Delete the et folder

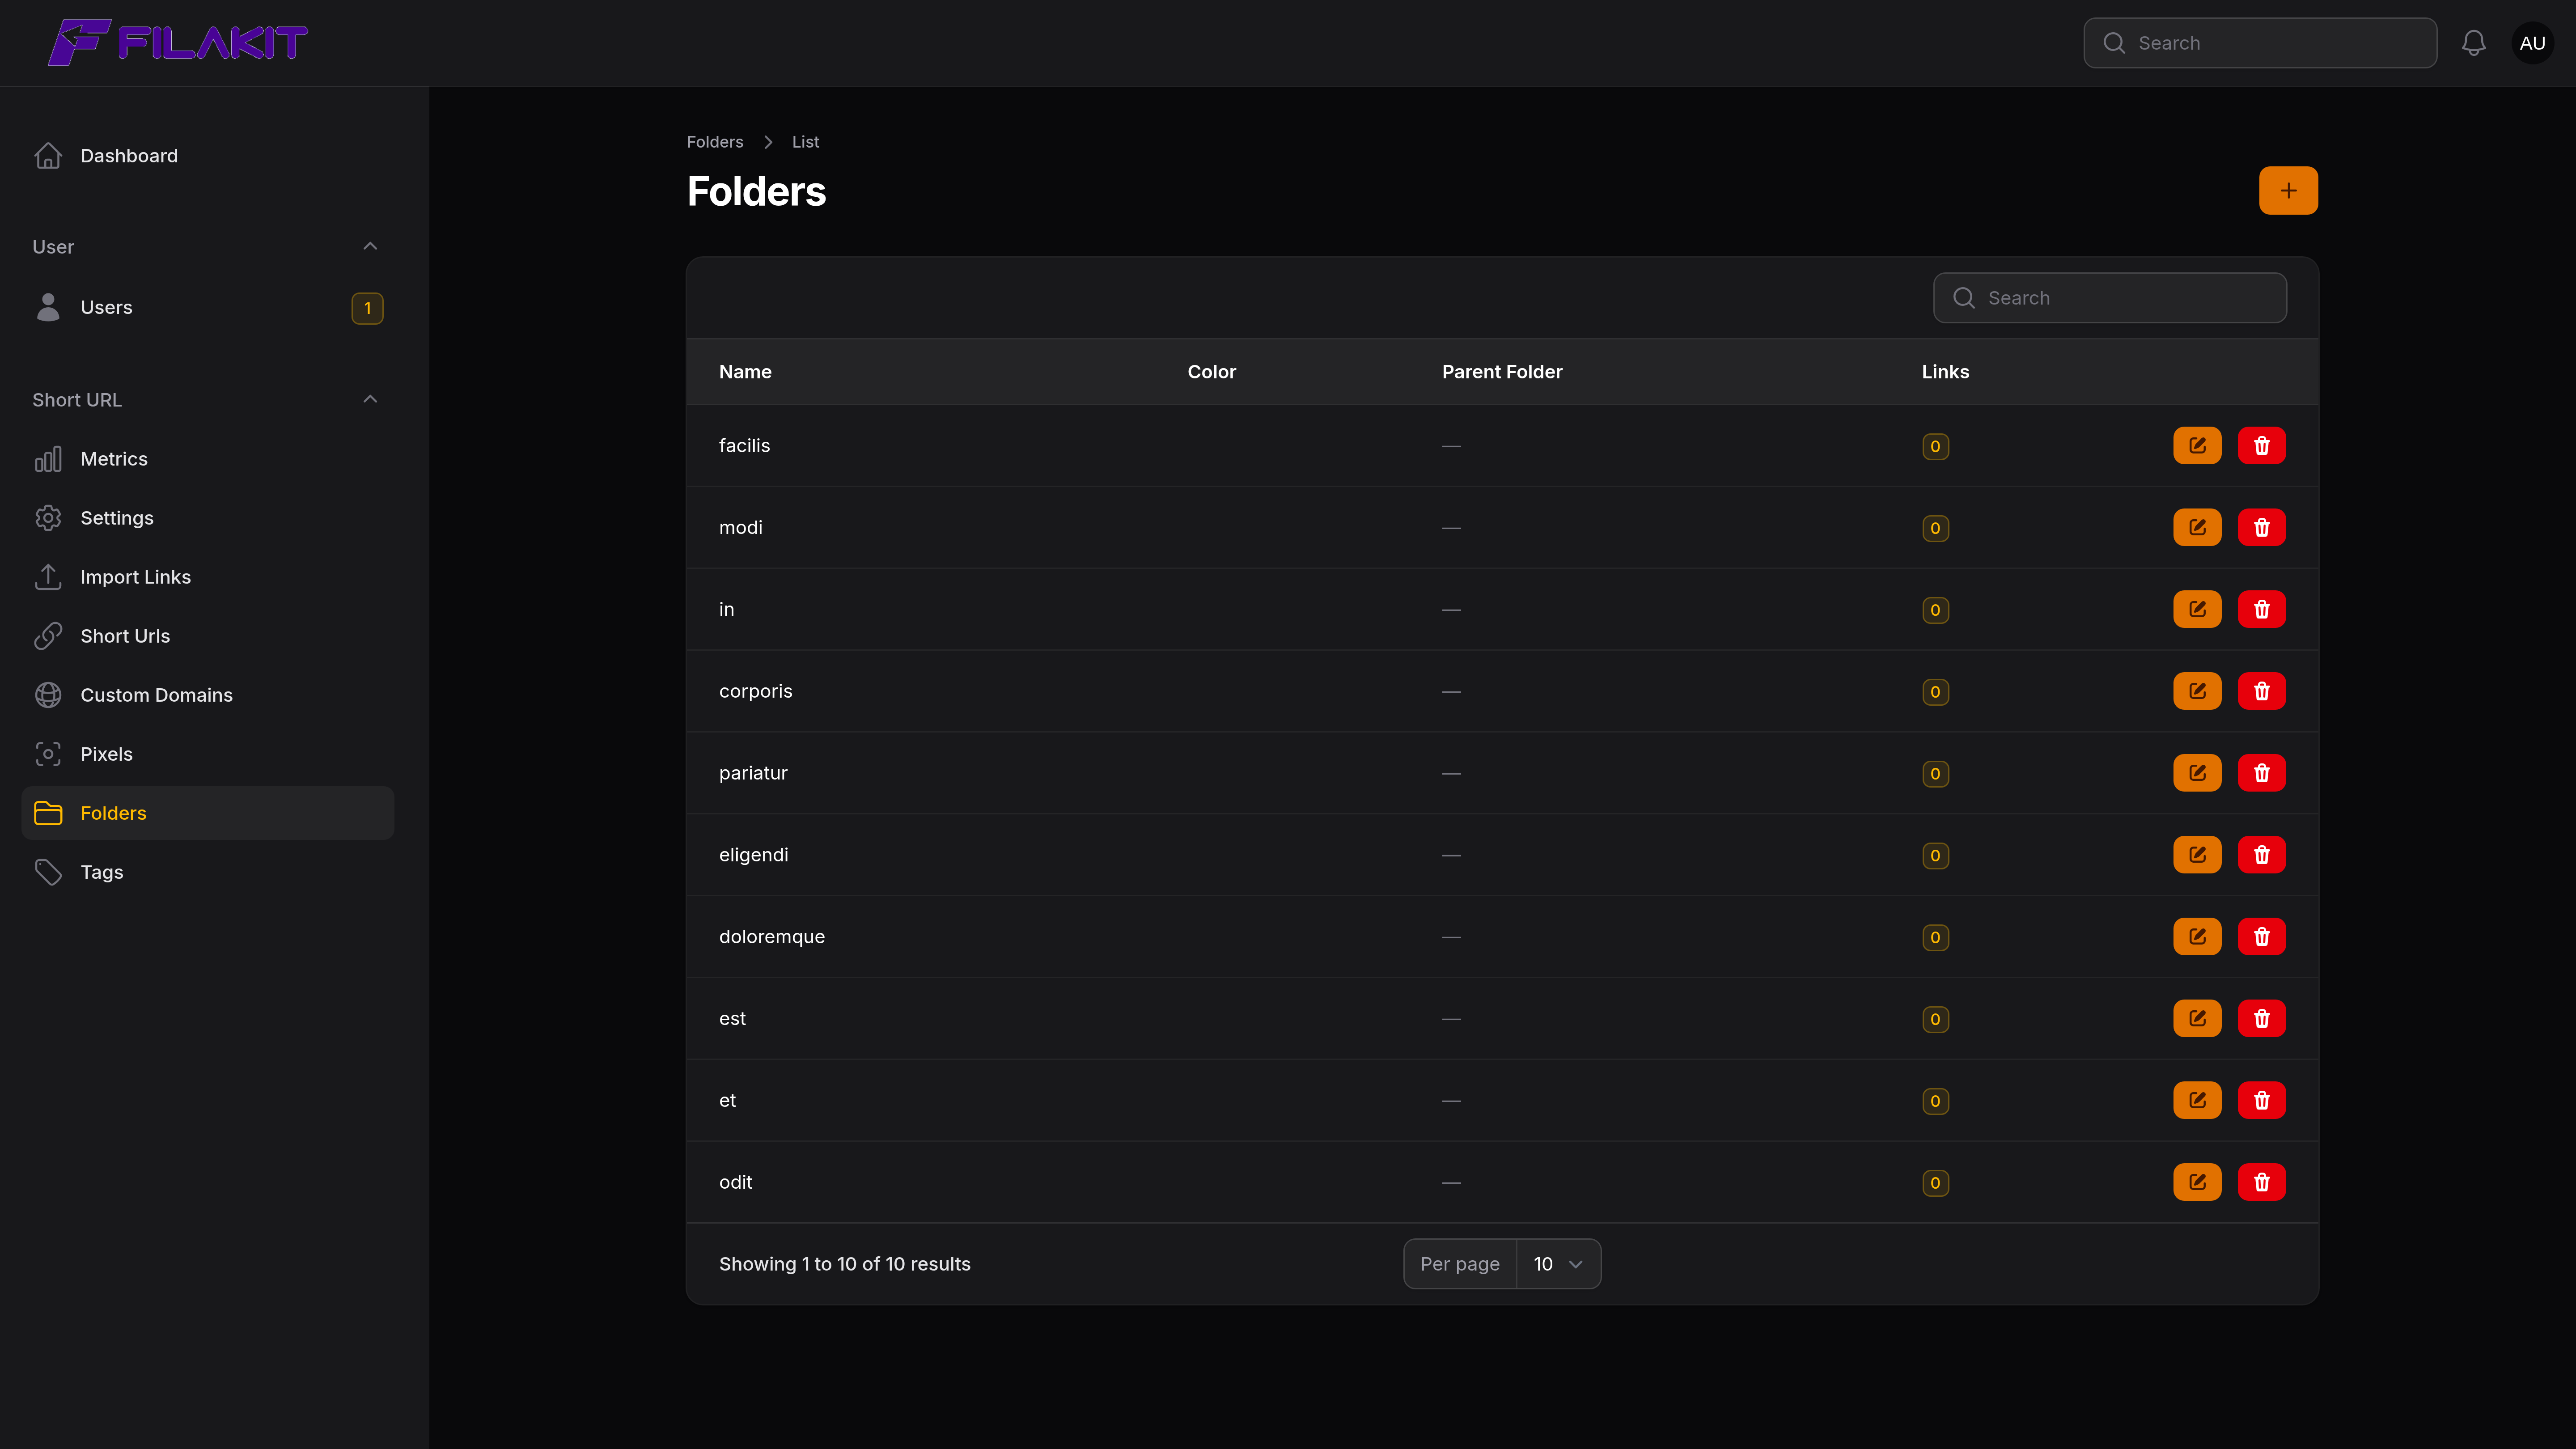[2261, 1101]
